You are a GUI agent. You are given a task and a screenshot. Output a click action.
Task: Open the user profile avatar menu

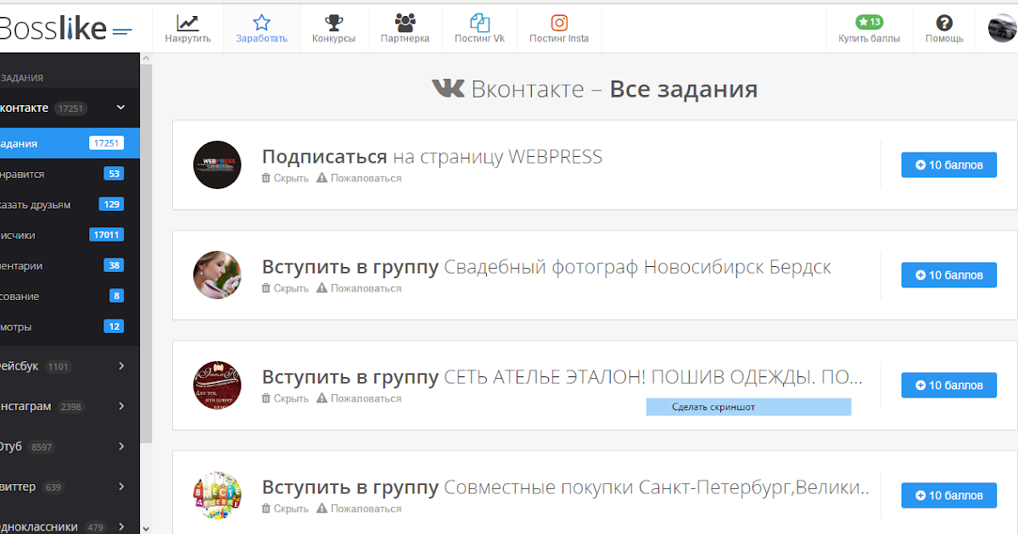click(1003, 28)
